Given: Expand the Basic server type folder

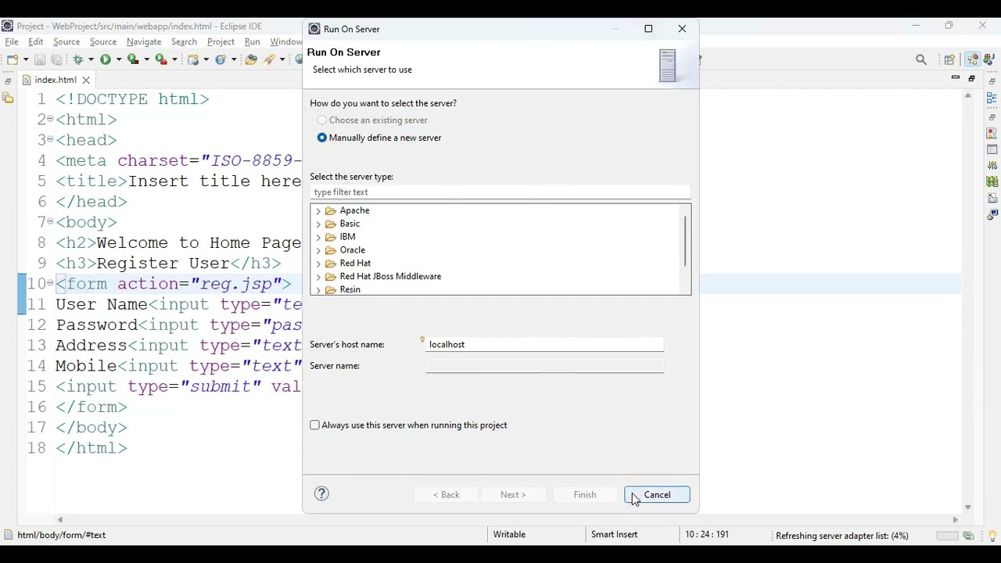Looking at the screenshot, I should (x=318, y=224).
